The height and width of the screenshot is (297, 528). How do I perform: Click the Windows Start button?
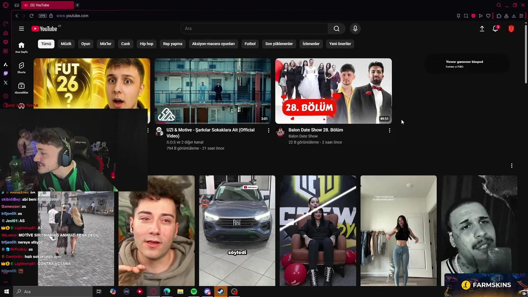(x=6, y=292)
